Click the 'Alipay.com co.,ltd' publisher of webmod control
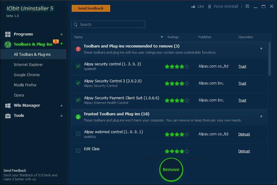This screenshot has width=277, height=185. pos(213,134)
